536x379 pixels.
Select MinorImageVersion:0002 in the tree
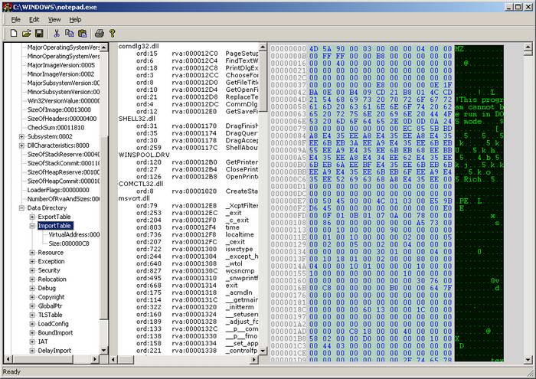point(60,74)
